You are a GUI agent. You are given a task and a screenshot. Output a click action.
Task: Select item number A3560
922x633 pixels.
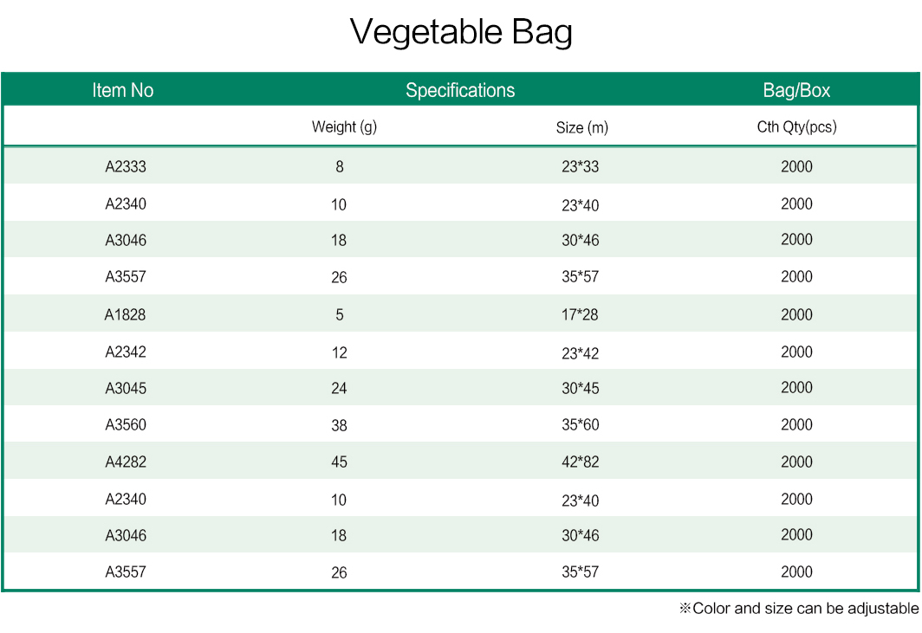(126, 425)
